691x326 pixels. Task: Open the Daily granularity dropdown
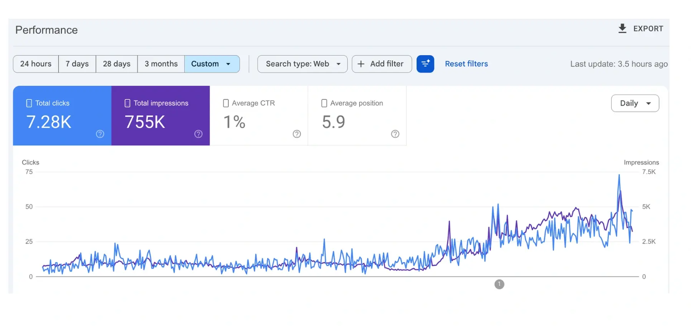tap(635, 103)
